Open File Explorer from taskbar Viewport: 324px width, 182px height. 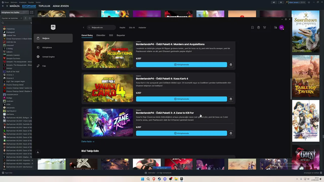coord(176,179)
